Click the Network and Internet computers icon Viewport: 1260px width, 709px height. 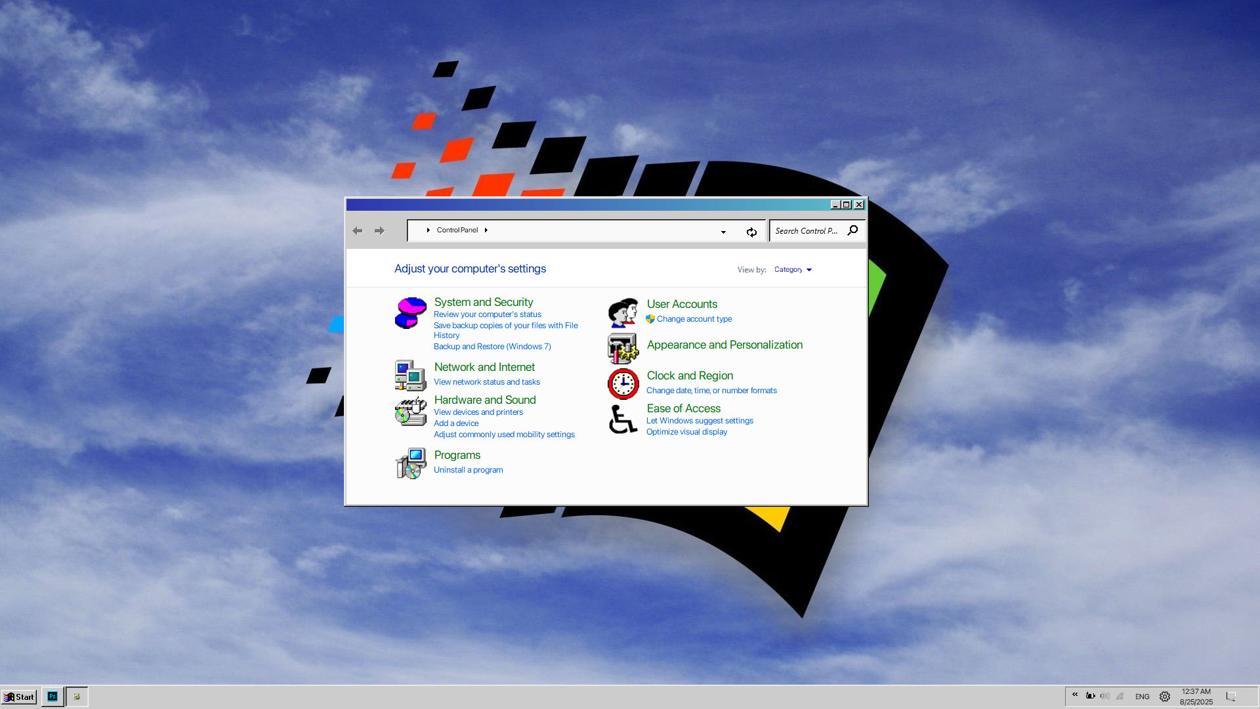coord(410,376)
